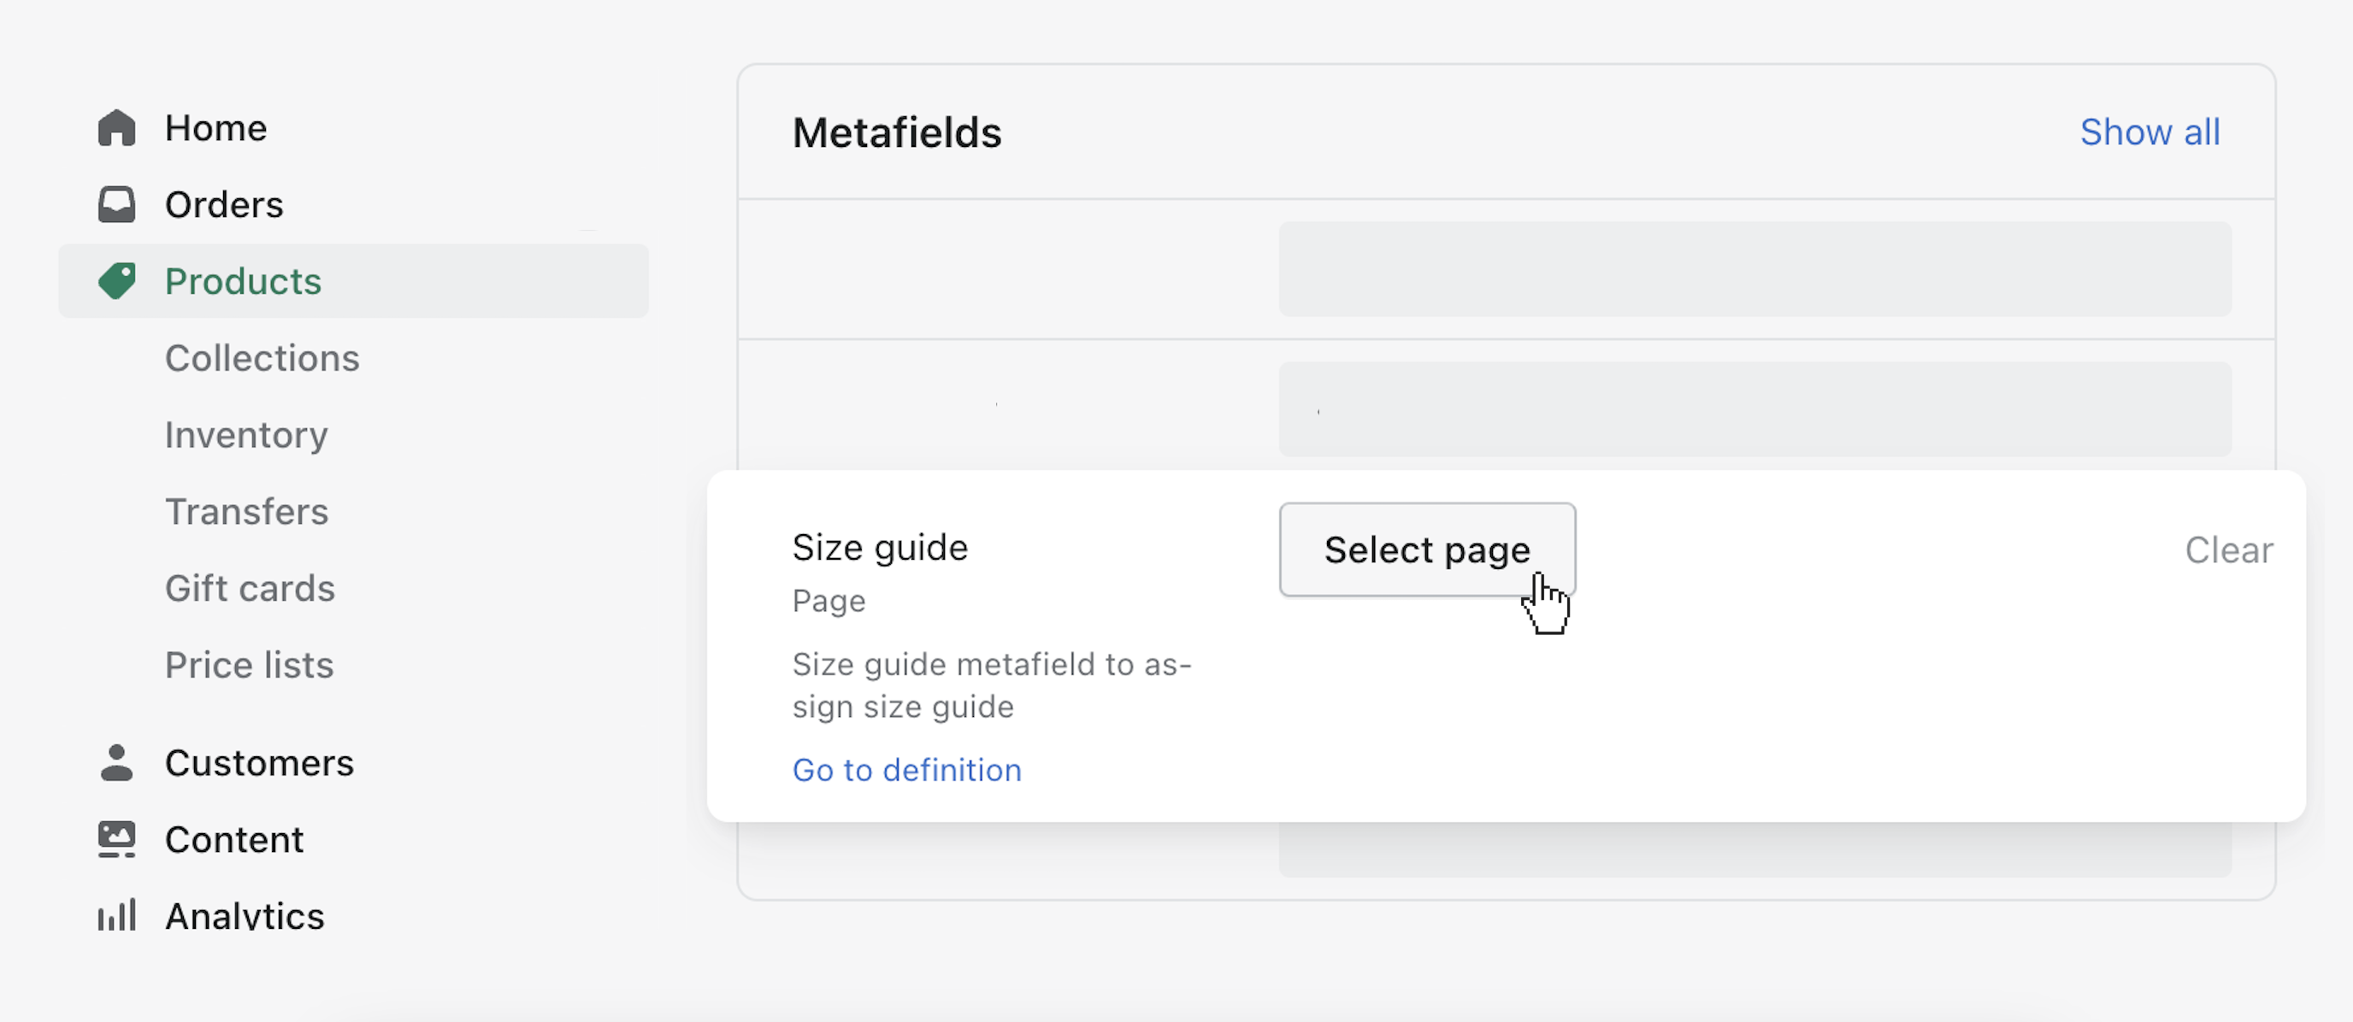Click the Metafields Show all link

[x=2149, y=131]
